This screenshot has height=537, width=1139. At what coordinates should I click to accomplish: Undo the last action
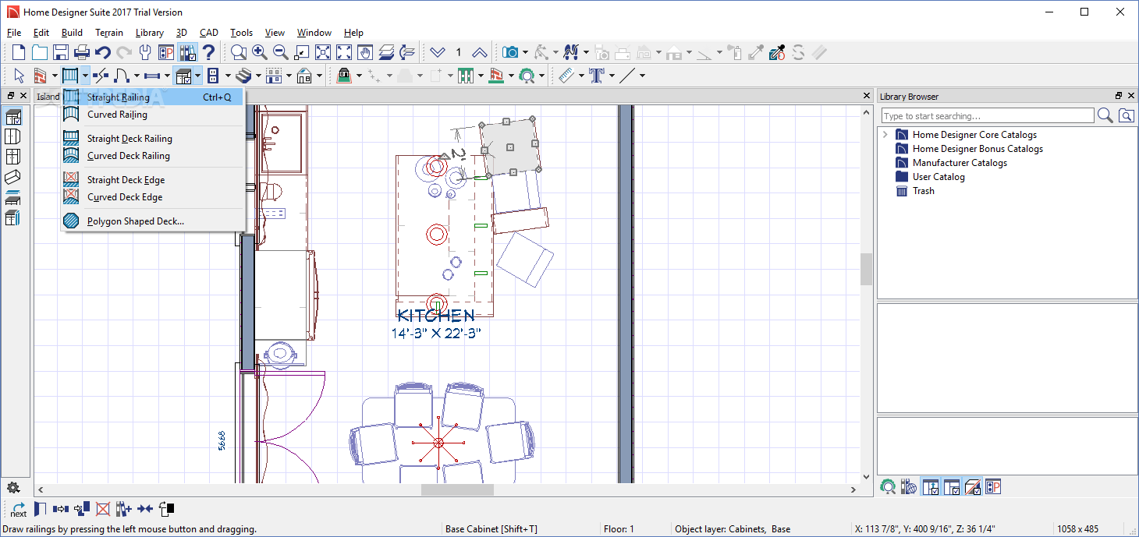click(x=103, y=52)
